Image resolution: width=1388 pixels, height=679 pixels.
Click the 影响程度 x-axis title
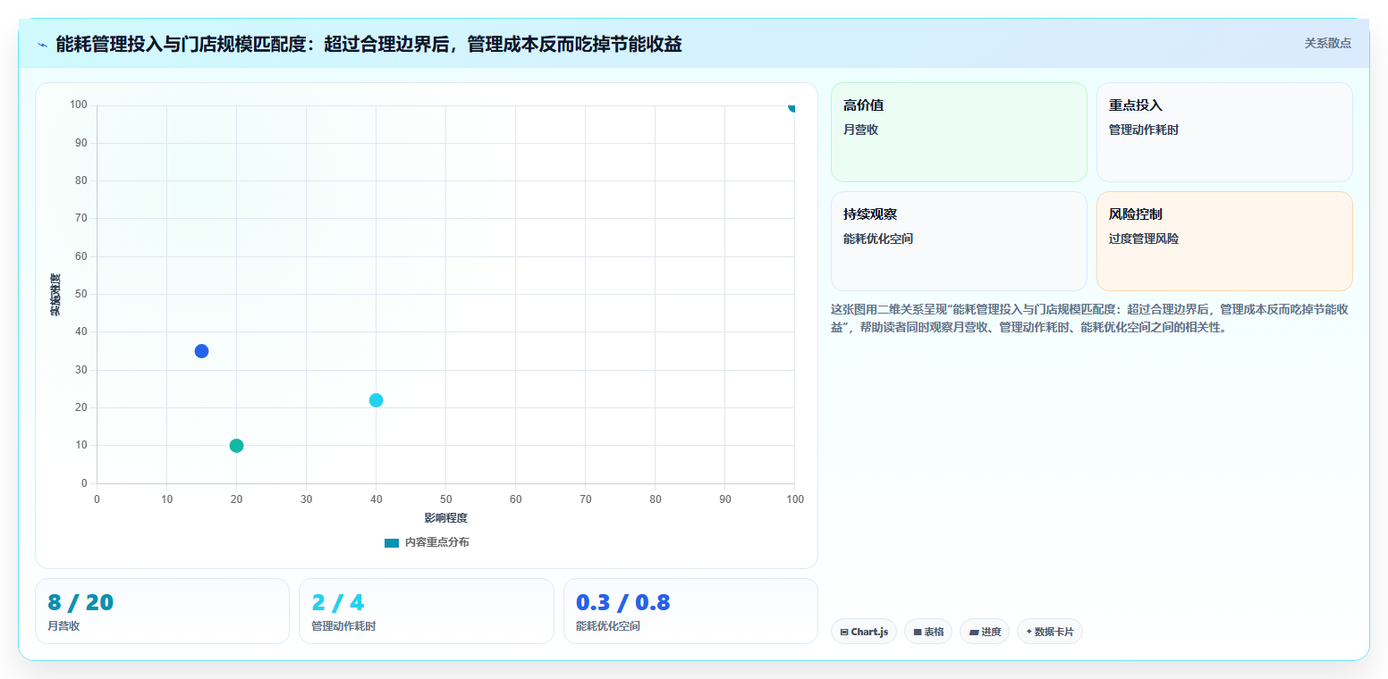tap(445, 518)
